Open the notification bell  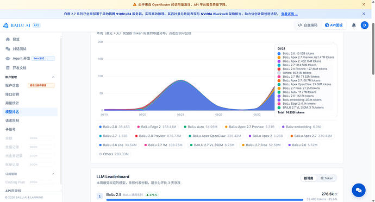click(x=354, y=25)
